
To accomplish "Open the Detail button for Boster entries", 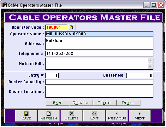I will click(128, 103).
